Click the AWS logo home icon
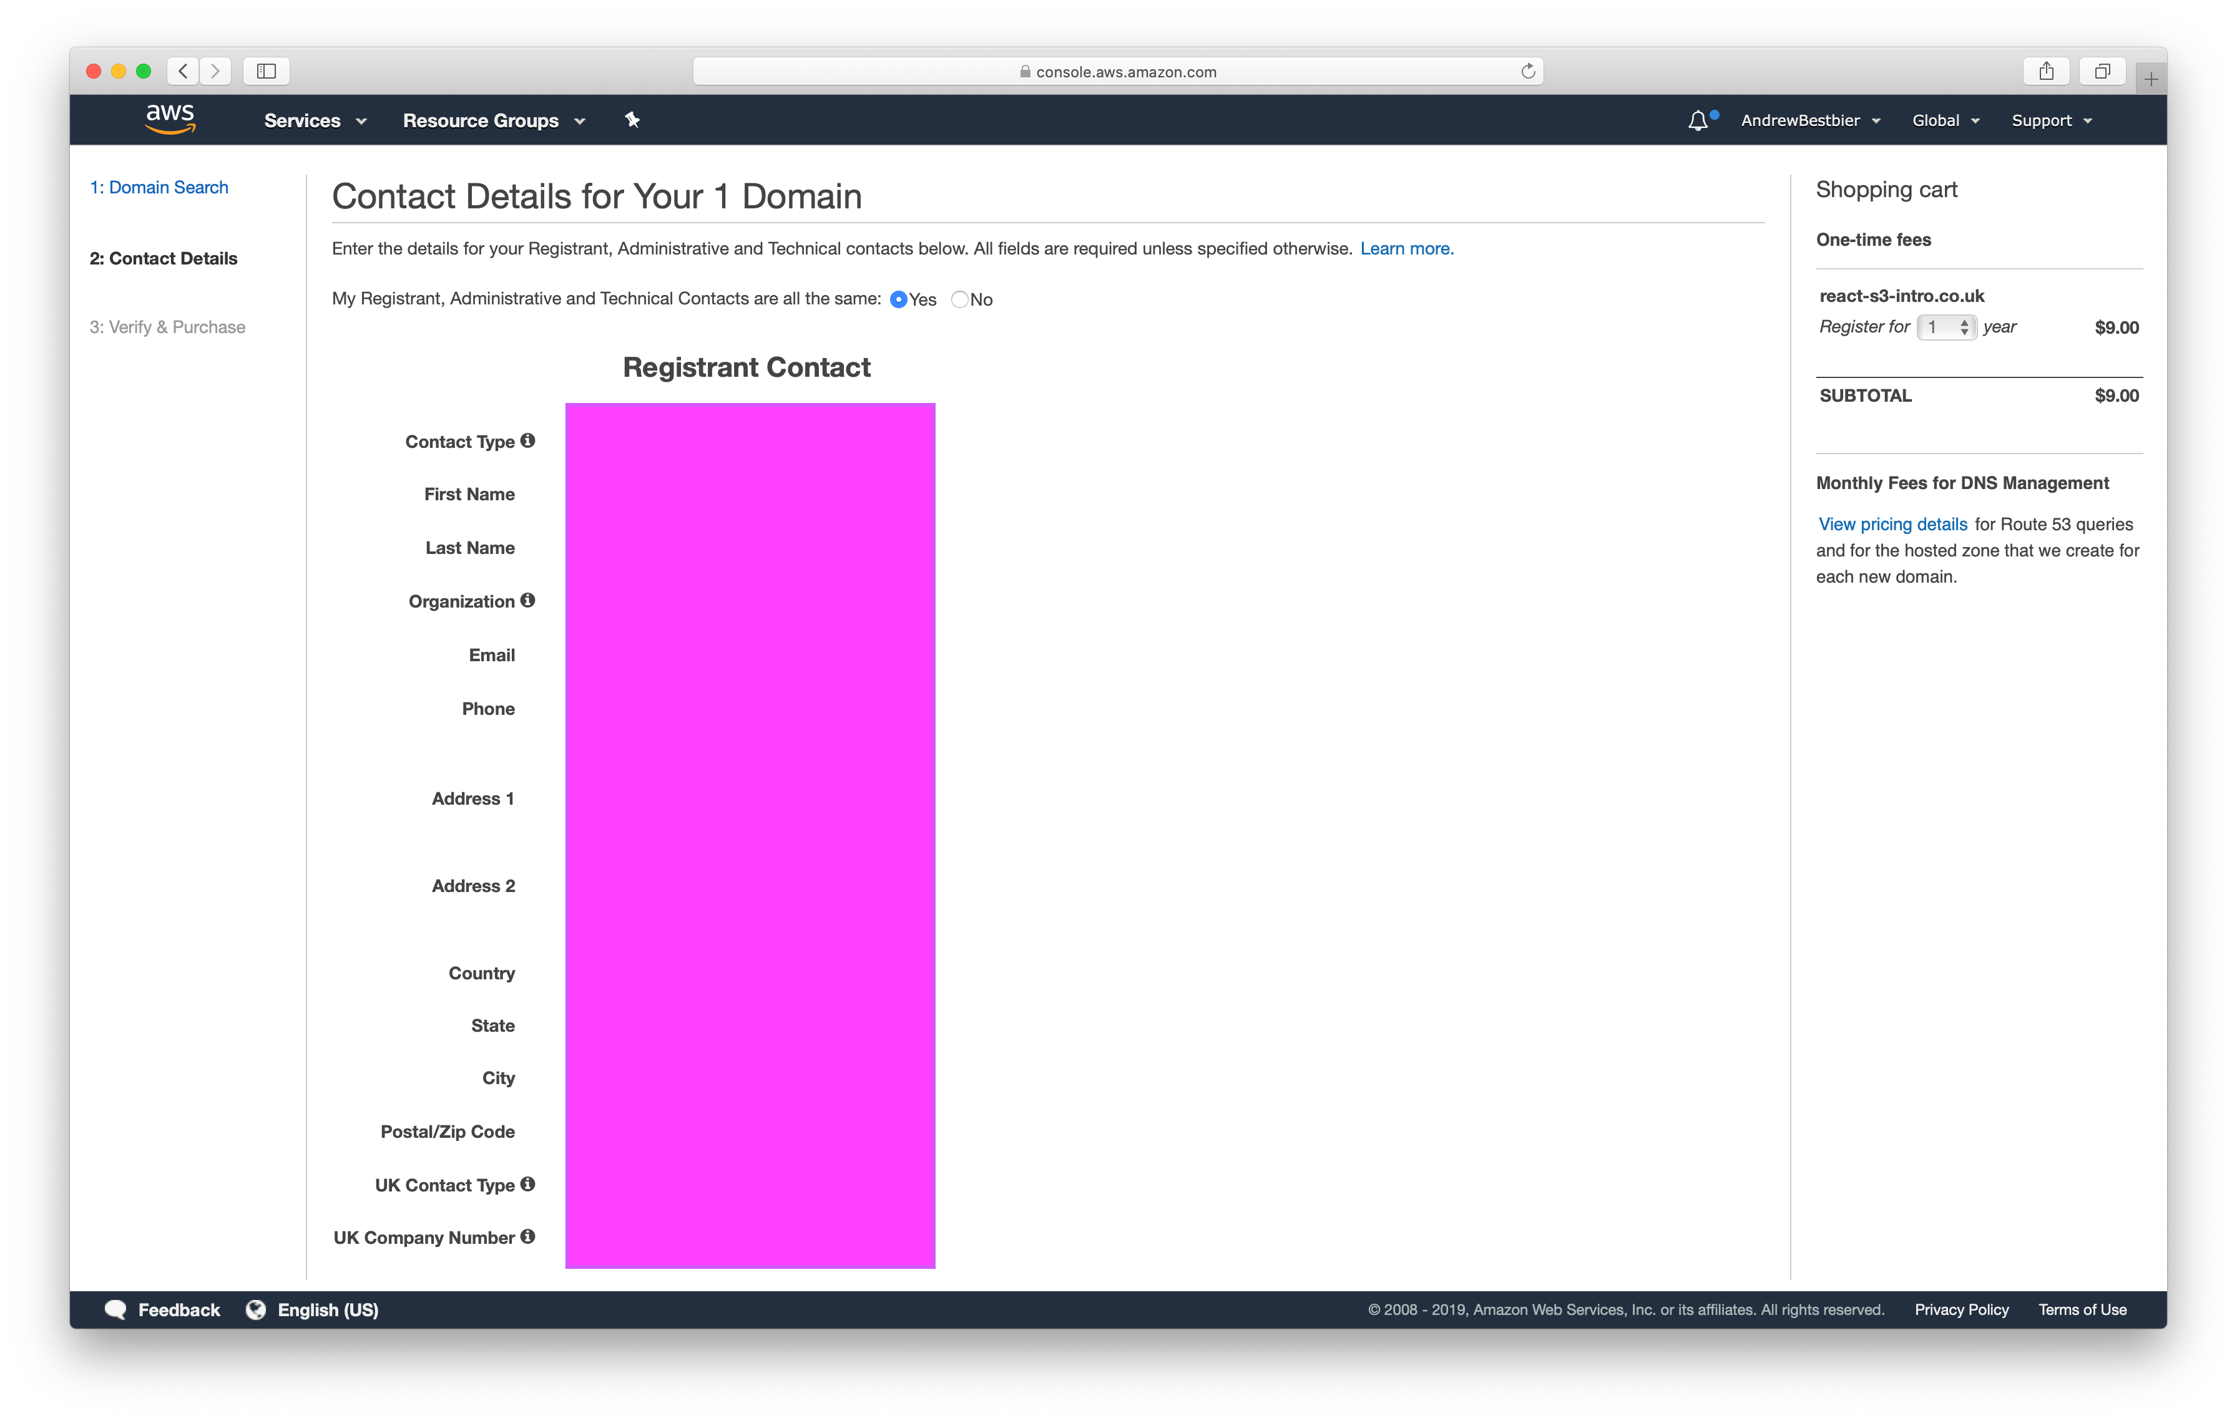Viewport: 2237px width, 1421px height. tap(170, 119)
